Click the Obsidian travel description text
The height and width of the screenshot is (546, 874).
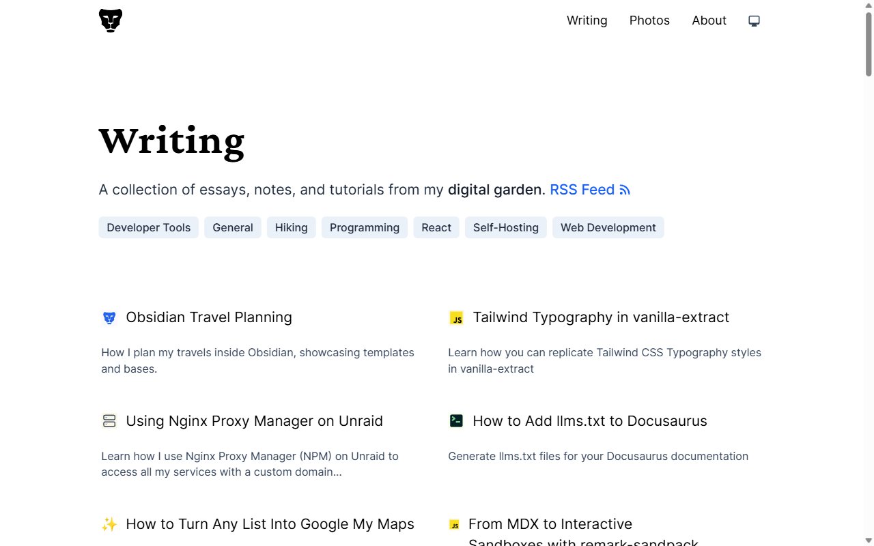[258, 360]
